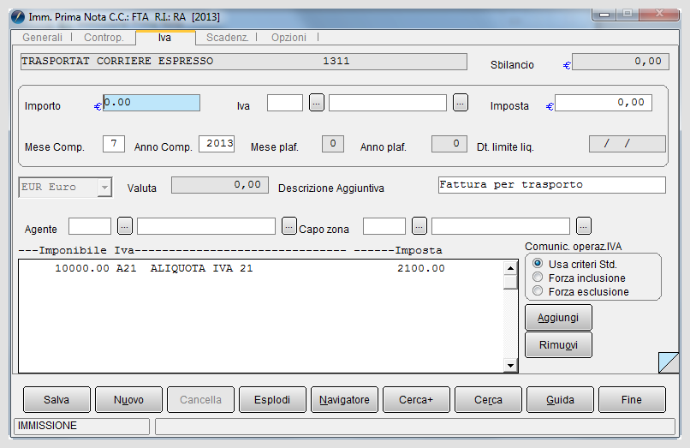Click the Dt. limite liq. date field
This screenshot has height=448, width=690.
(627, 144)
